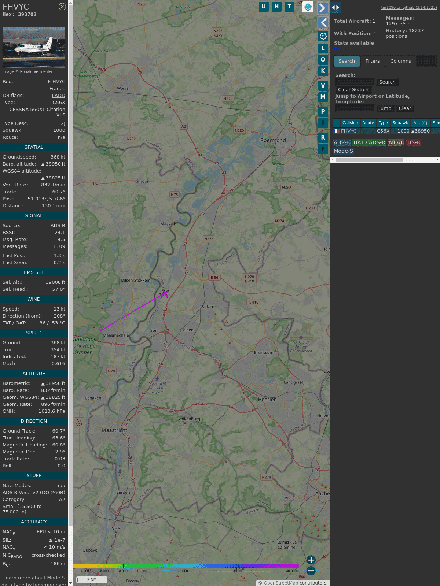Toggle the L map option

point(323,48)
